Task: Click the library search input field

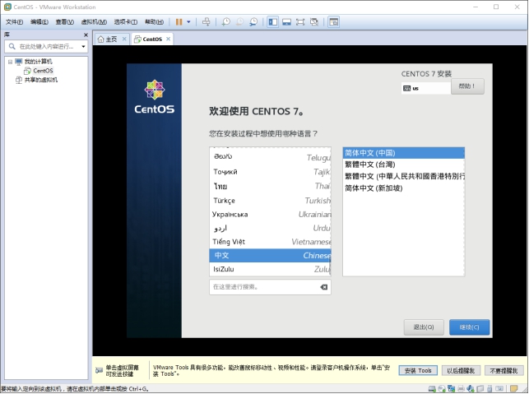Action: 45,47
